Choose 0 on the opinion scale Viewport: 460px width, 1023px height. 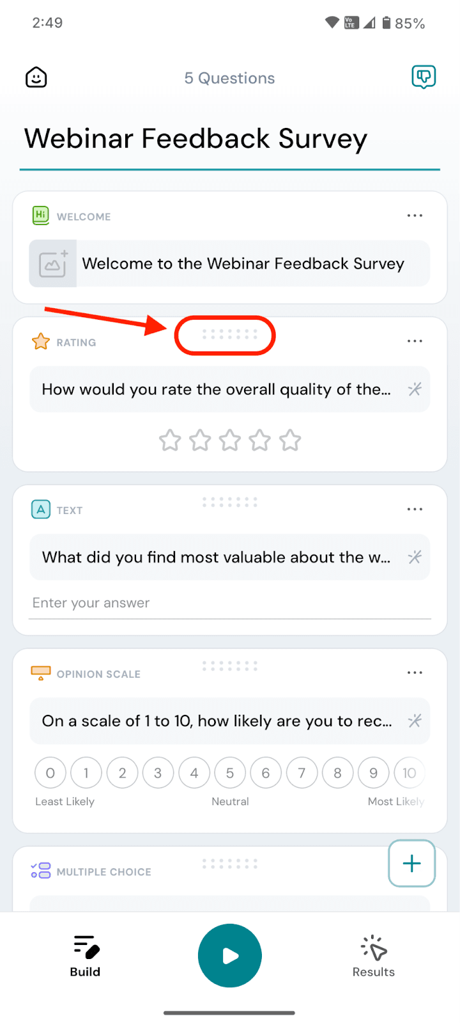tap(50, 773)
